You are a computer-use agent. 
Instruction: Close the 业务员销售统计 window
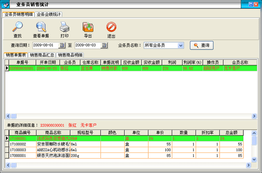pos(256,4)
